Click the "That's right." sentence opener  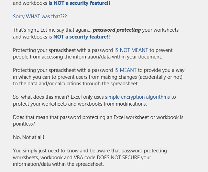pyautogui.click(x=26, y=30)
